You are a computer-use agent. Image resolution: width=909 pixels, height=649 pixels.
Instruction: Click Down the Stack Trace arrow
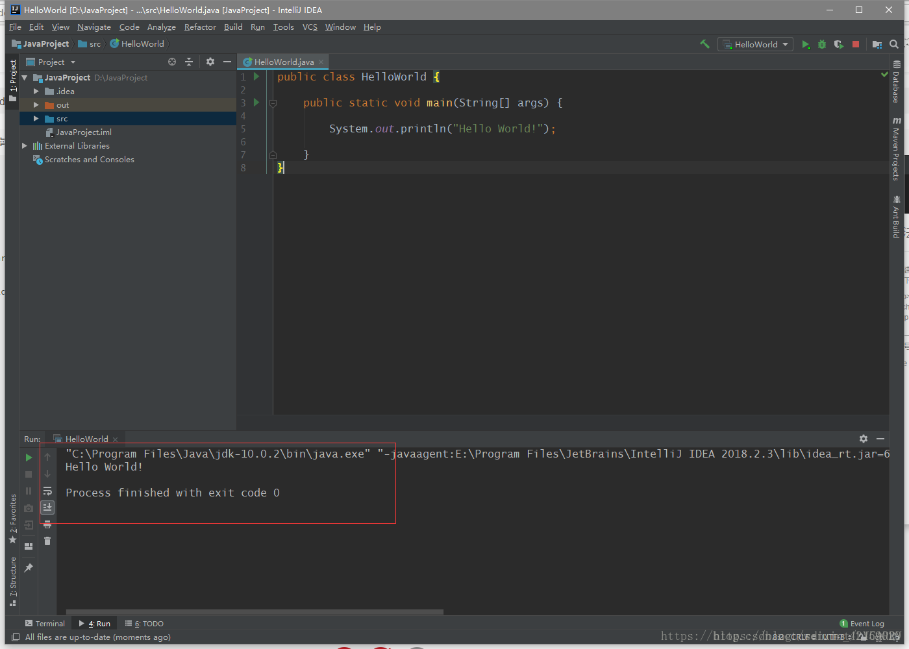click(x=47, y=474)
